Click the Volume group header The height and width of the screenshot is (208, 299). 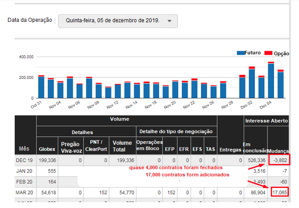pos(119,119)
